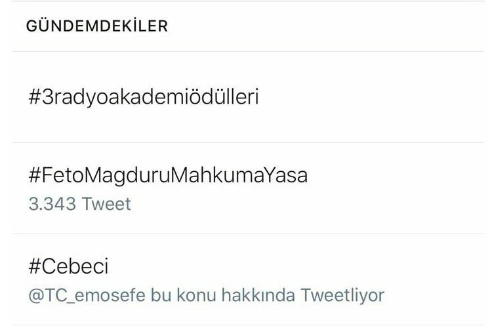Screen dimensions: 492x328
Task: Open the #FetoMagduruMahkumaYasa trending topic
Action: 168,175
